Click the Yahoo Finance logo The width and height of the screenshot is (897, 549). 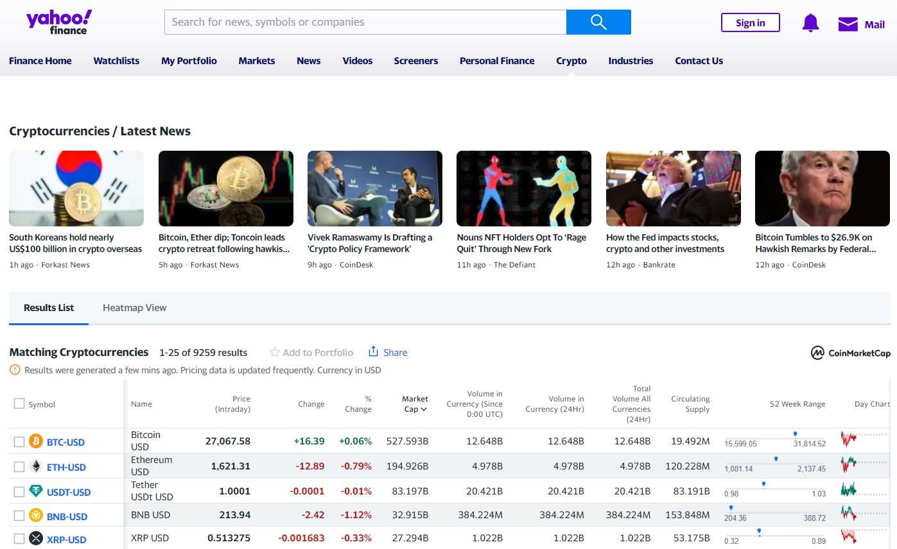[59, 22]
